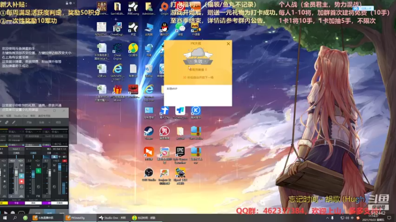Launch Origin from its desktop shortcut

point(164,8)
